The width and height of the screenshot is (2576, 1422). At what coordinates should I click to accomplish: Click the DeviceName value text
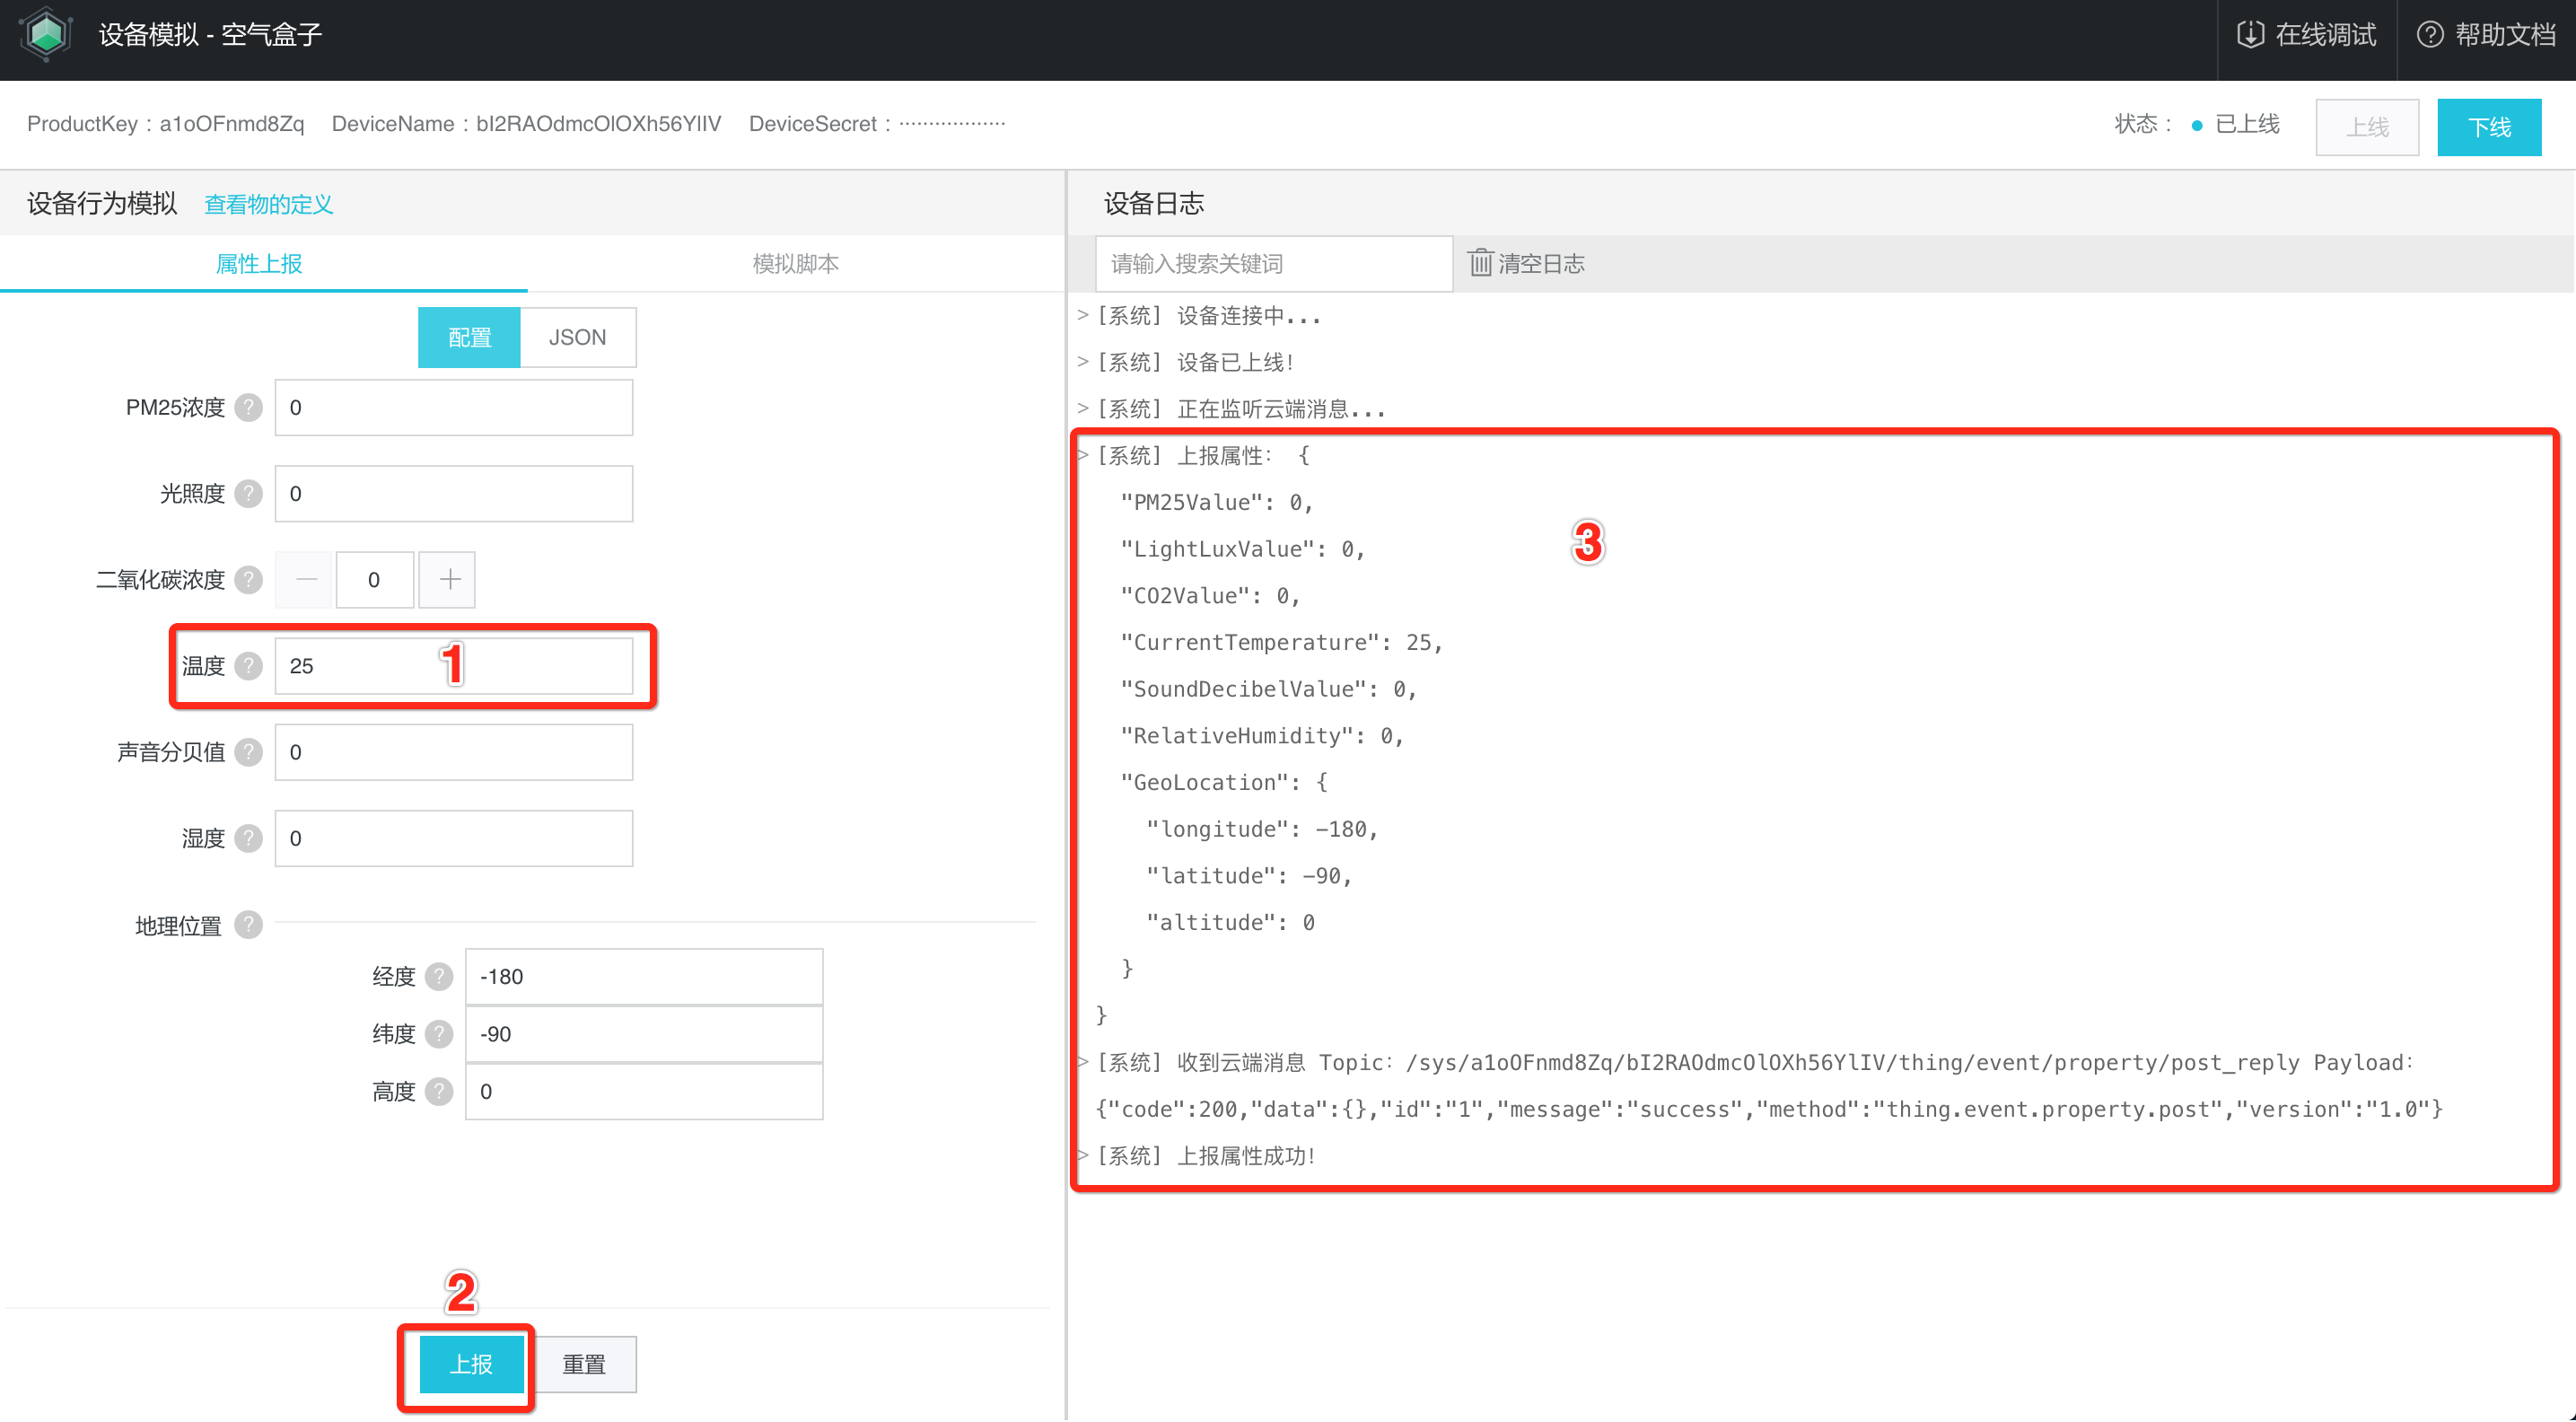(x=599, y=123)
